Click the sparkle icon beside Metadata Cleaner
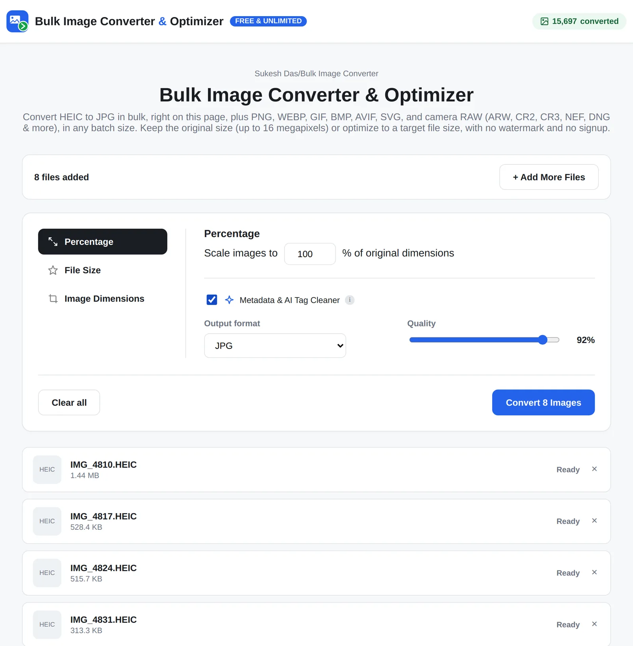Viewport: 633px width, 646px height. (x=229, y=300)
